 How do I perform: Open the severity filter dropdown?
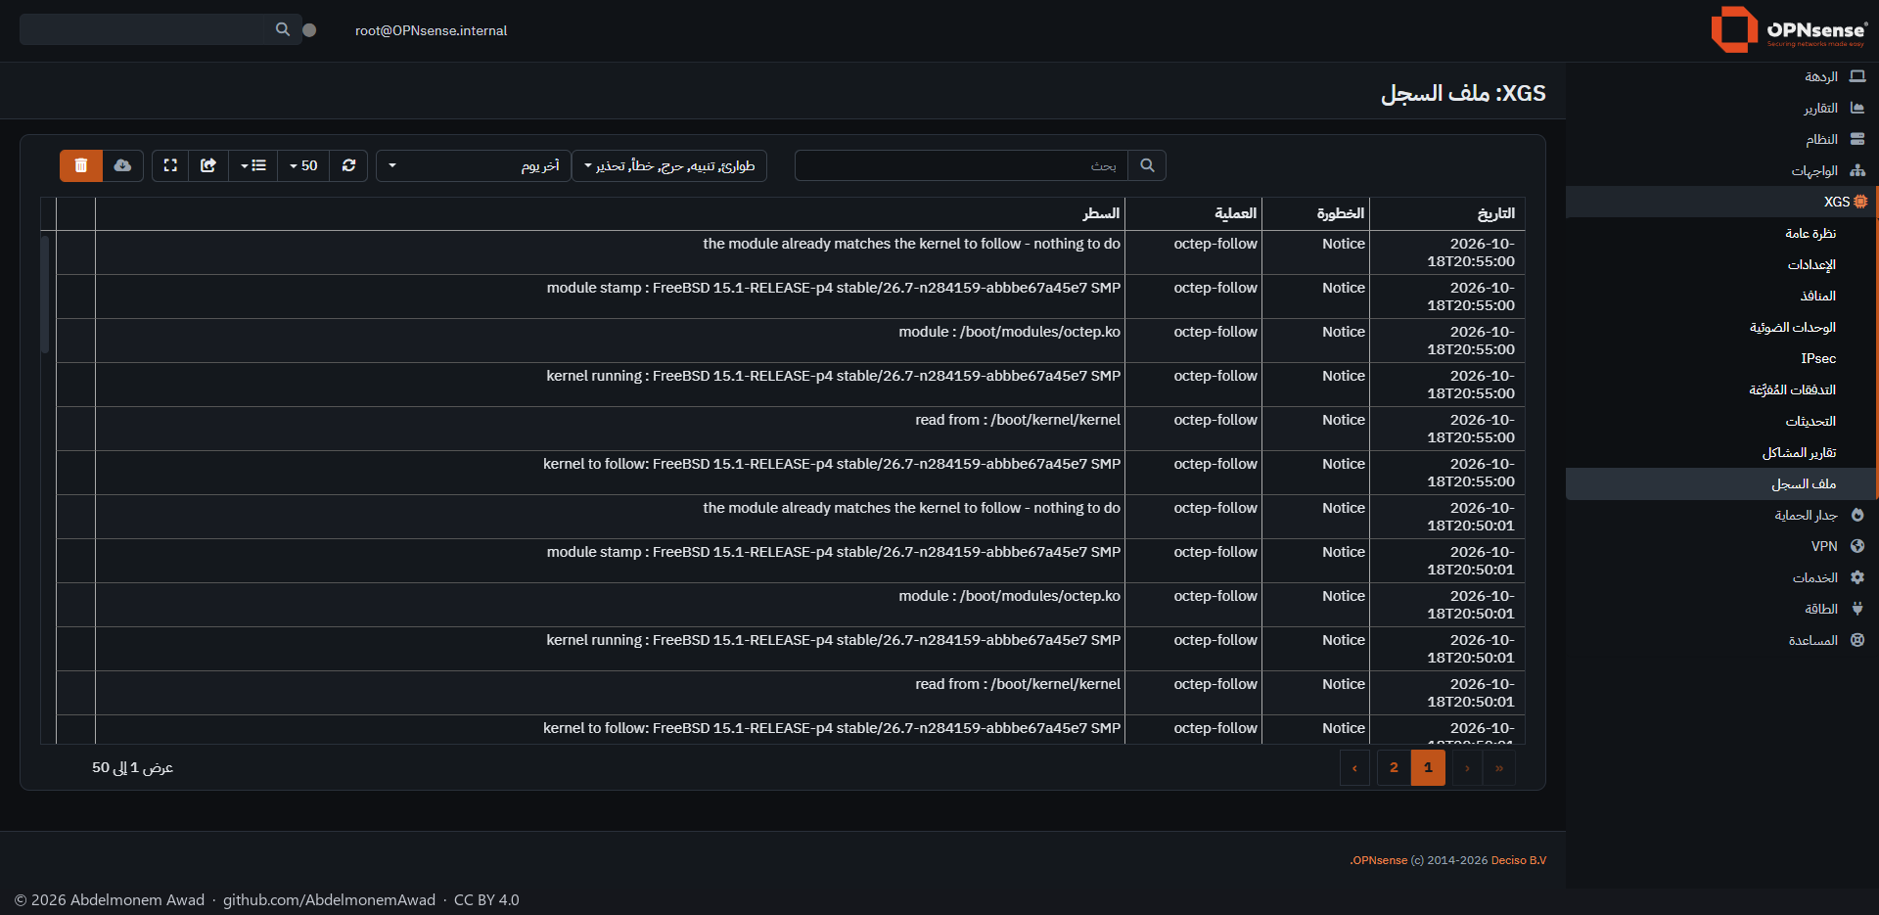click(x=669, y=165)
